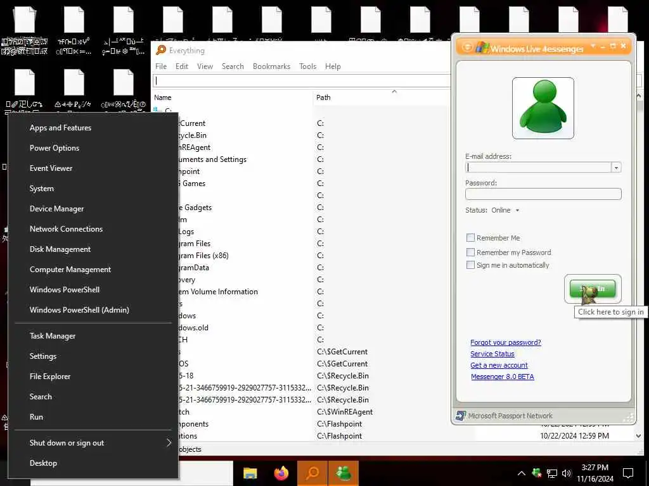Open Messenger title bar dropdown menu arrow

593,46
